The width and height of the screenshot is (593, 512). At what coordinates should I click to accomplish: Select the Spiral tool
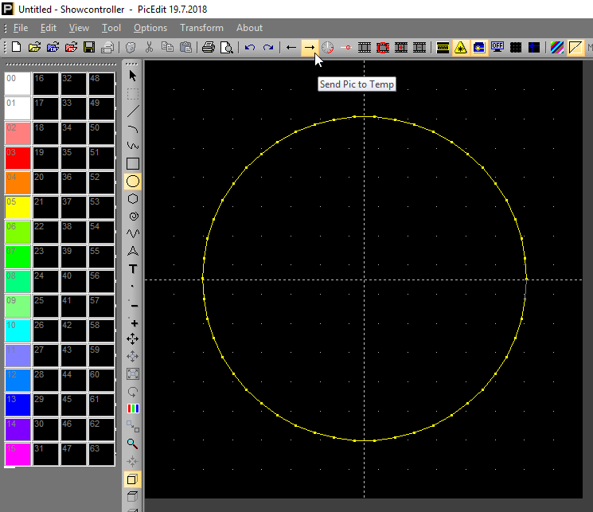[133, 217]
